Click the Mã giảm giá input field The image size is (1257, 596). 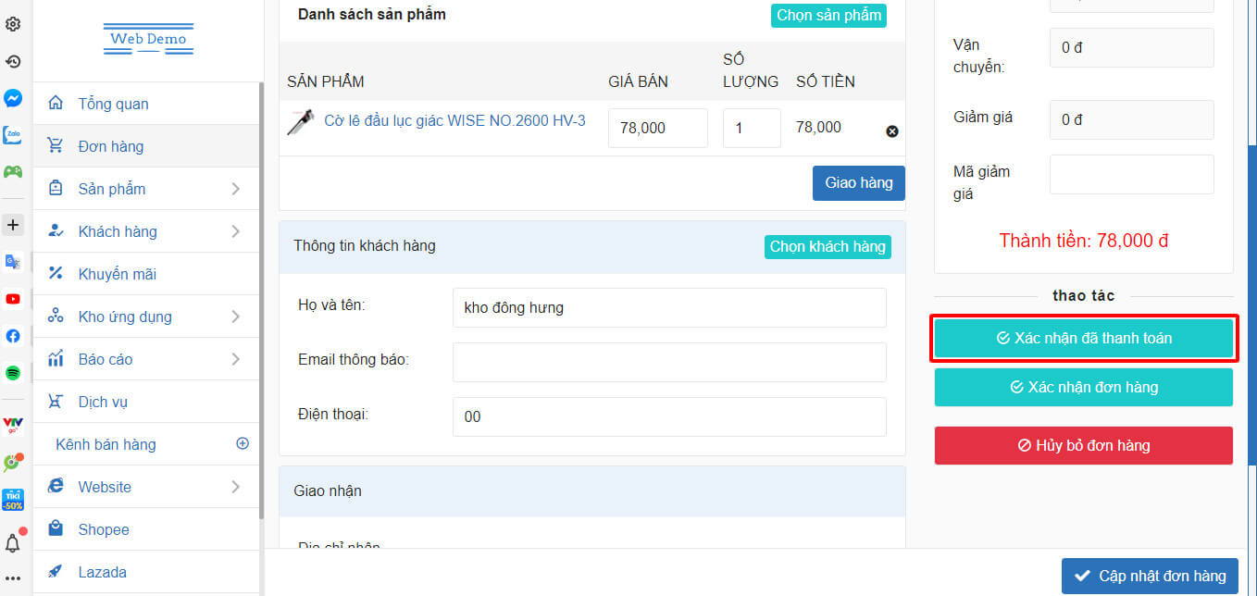1131,174
